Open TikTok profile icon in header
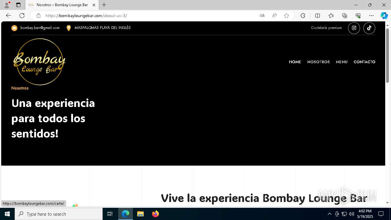The image size is (391, 220). [x=369, y=28]
